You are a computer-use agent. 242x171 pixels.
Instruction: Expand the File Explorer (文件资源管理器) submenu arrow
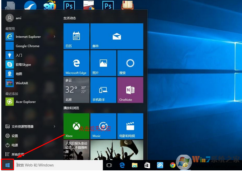(x=55, y=127)
